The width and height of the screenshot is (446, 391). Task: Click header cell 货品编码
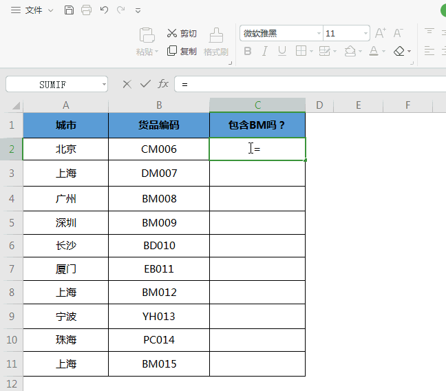point(159,125)
